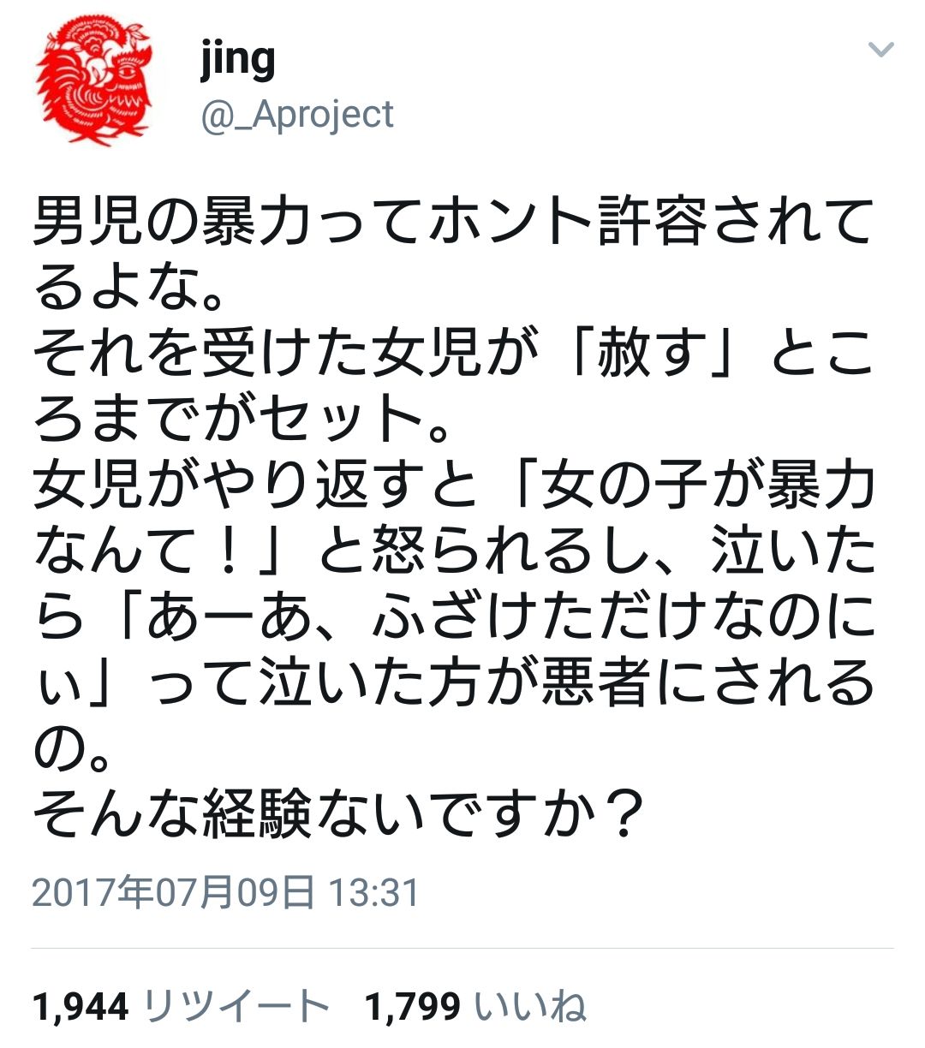View the 1,799 likes count

[413, 1007]
